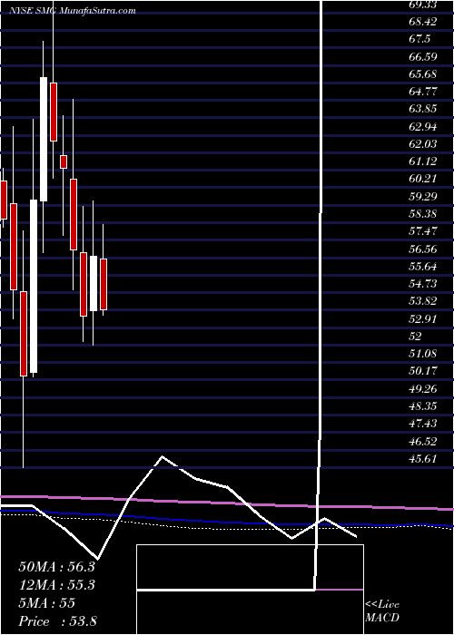Viewport: 454px width, 635px height.
Task: Select the 67.5 price axis label
Action: (419, 39)
